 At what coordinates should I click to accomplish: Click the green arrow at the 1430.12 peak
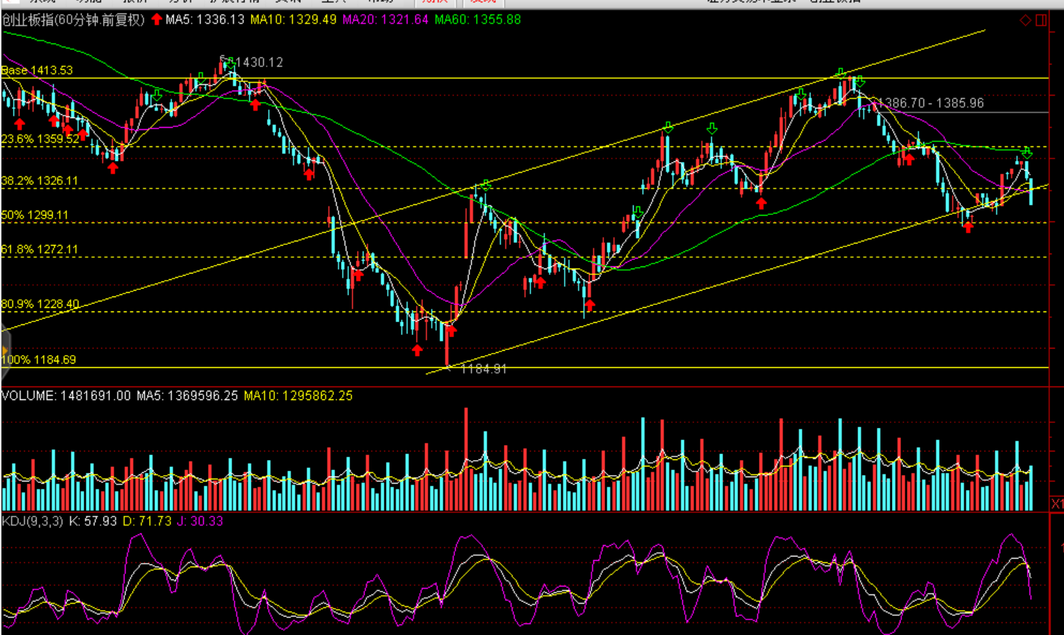click(230, 66)
